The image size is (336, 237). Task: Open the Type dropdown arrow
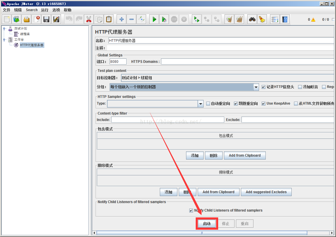coord(201,104)
